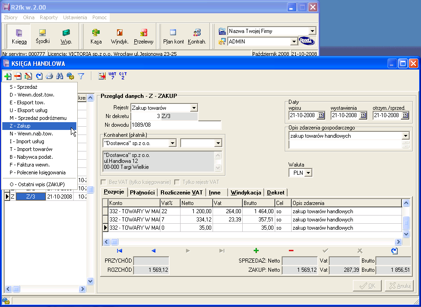
Task: Click the OK button
Action: pyautogui.click(x=368, y=286)
